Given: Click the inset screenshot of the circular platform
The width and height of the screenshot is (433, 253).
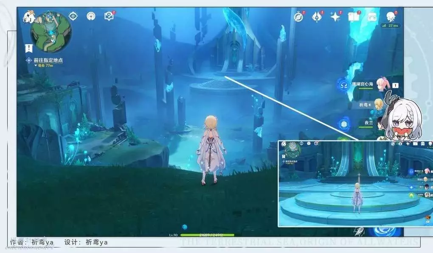Looking at the screenshot, I should tap(355, 183).
